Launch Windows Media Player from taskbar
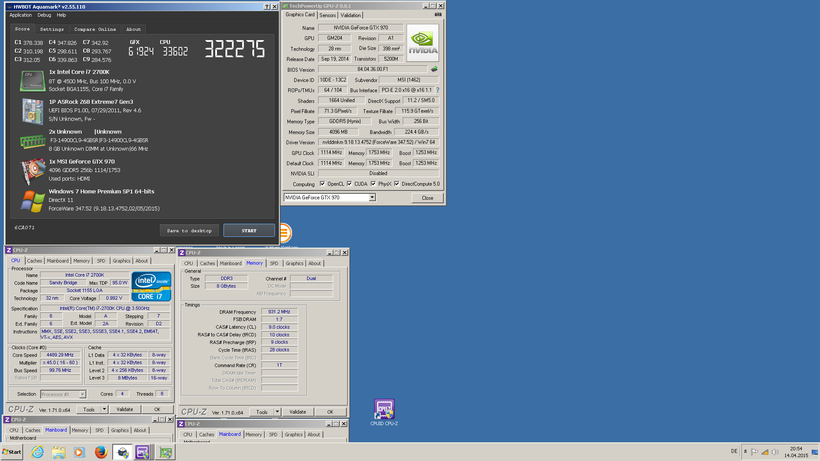 [79, 452]
